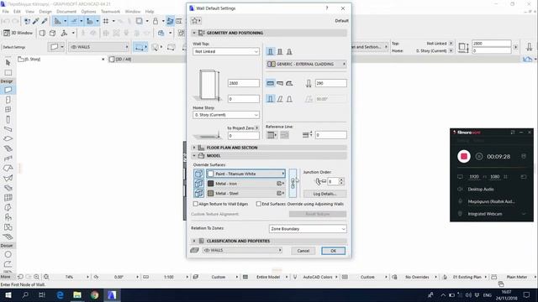The width and height of the screenshot is (538, 302).
Task: Click the reference line location icon
Action: pos(272,135)
